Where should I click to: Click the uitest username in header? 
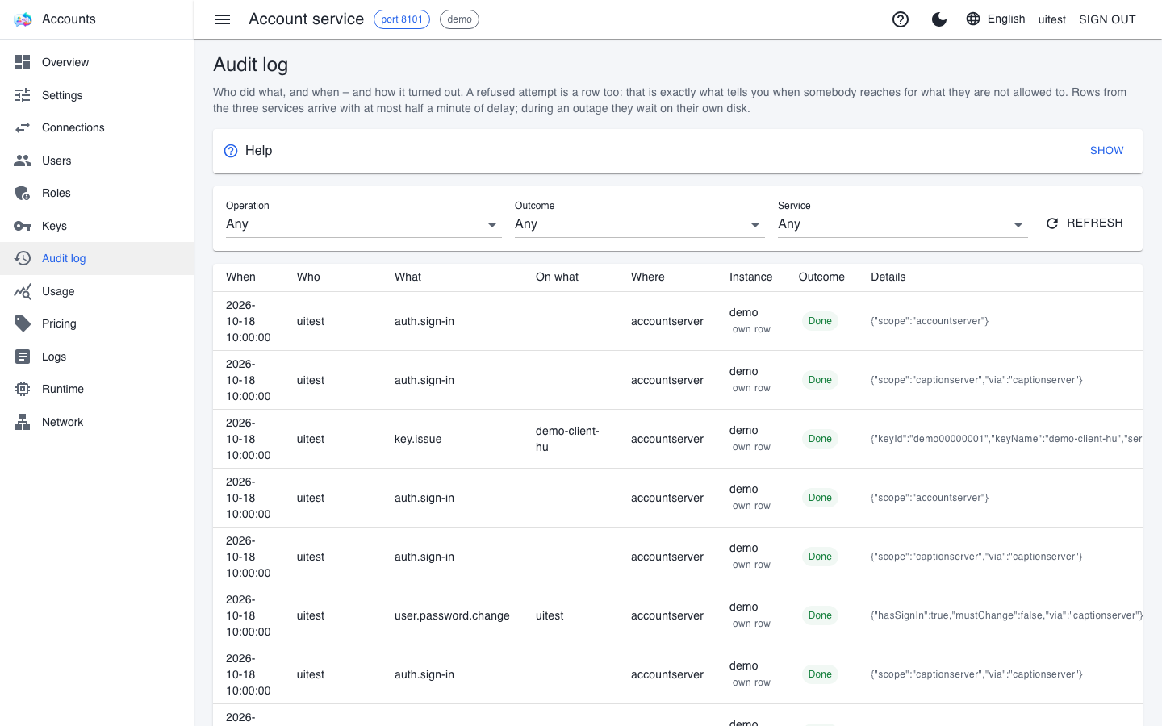(x=1051, y=19)
